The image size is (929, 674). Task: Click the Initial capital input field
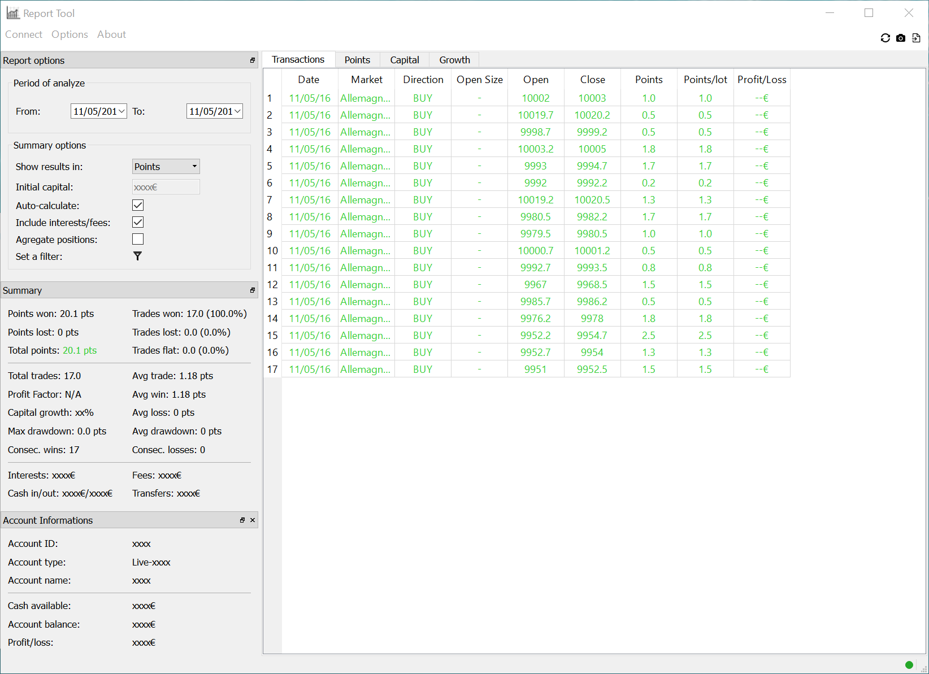166,187
